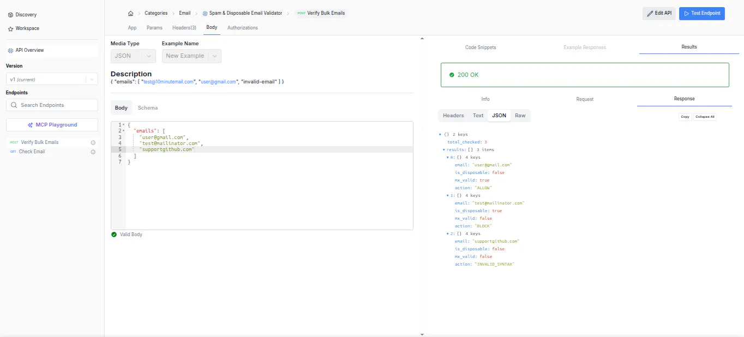Switch to the Authorizations tab
This screenshot has width=744, height=337.
coord(243,28)
